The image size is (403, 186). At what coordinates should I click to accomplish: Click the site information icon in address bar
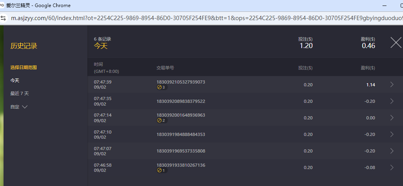point(3,18)
